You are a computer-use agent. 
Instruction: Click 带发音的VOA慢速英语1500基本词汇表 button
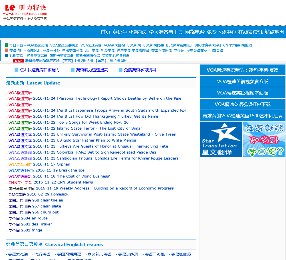point(242,116)
